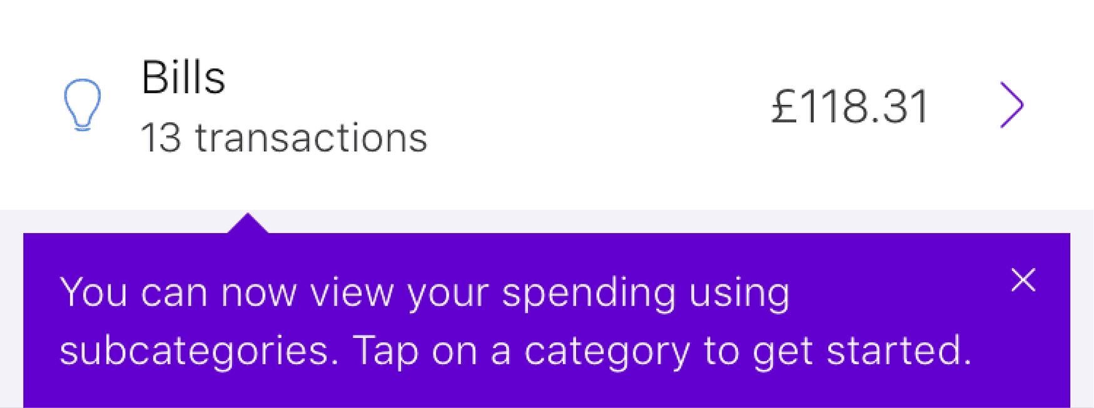Open the Bills spending category

(547, 105)
